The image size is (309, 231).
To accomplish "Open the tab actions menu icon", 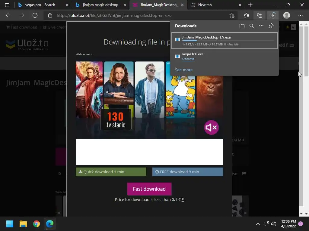I will click(7, 5).
